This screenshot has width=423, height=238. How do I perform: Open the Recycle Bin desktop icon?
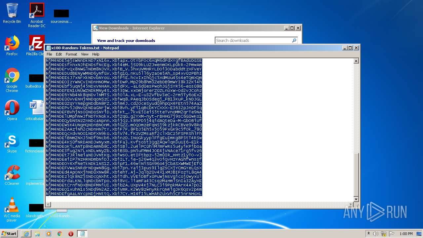(12, 13)
